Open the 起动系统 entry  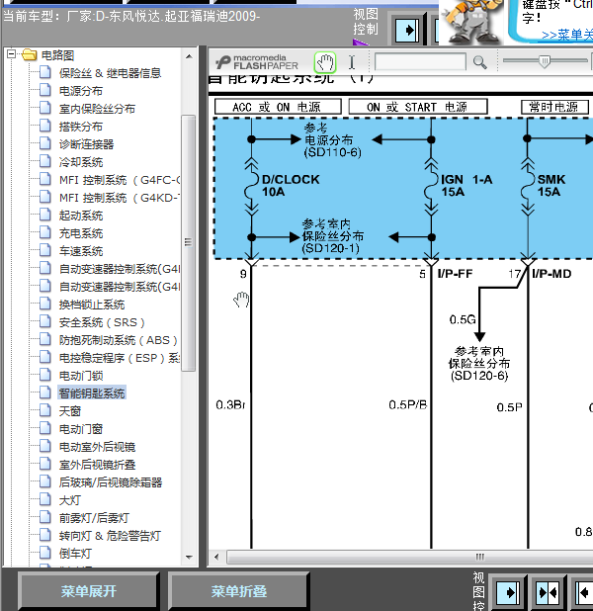point(81,216)
